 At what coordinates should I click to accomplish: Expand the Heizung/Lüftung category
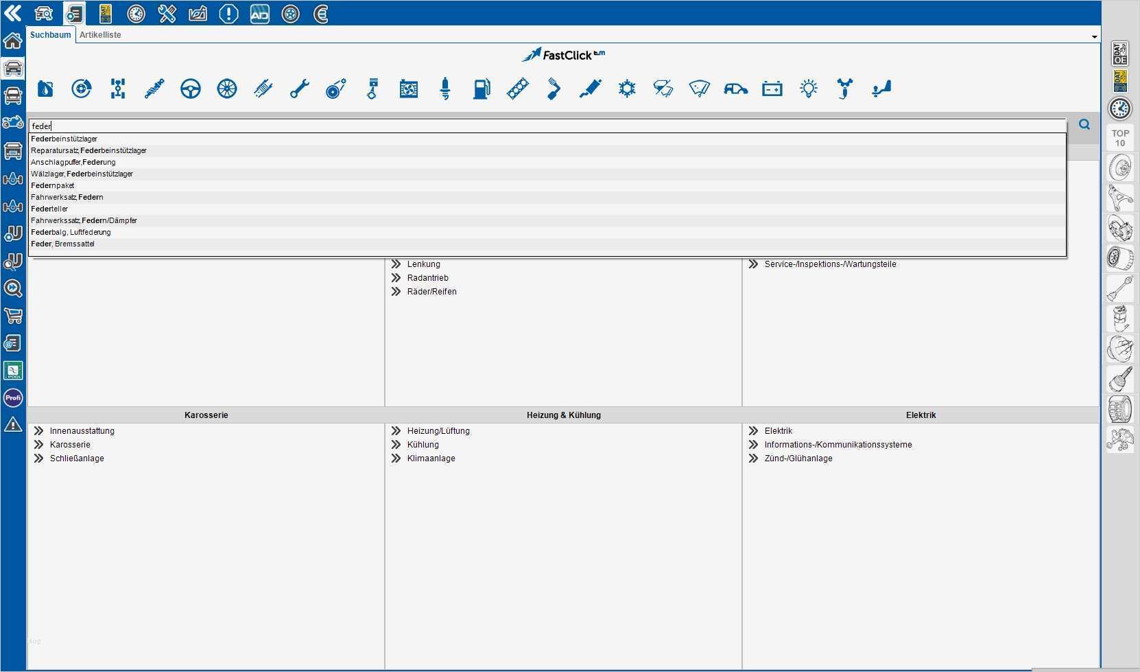tap(396, 431)
